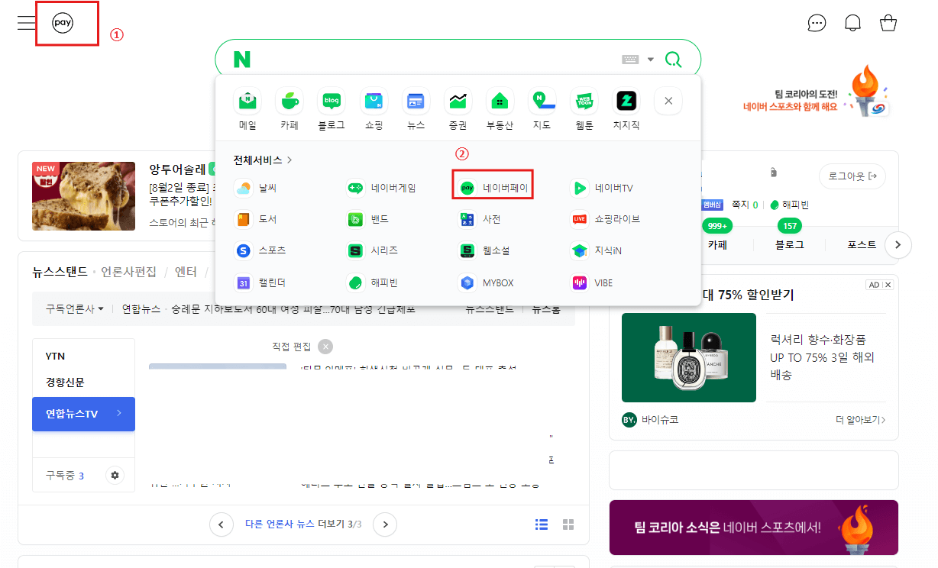
Task: Switch to the 엔터 tab
Action: point(186,271)
